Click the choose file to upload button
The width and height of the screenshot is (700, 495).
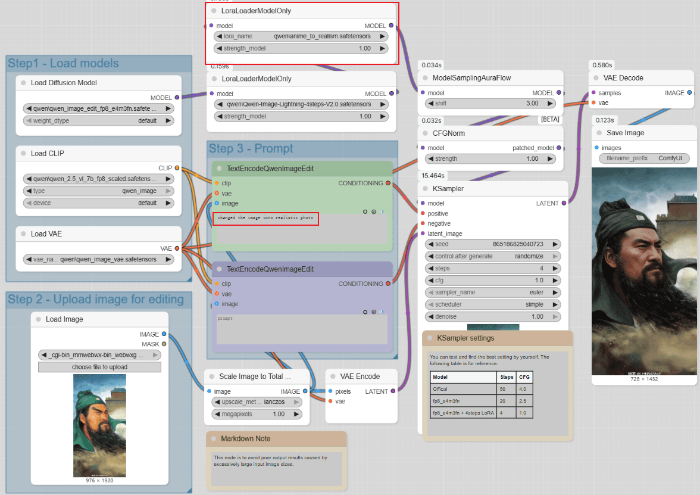pos(99,367)
